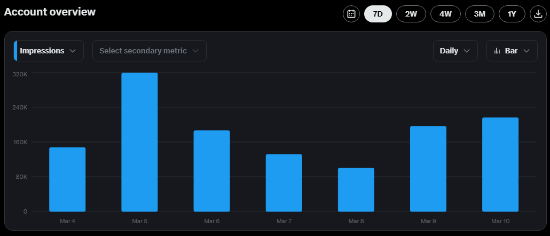Select the 7D time range
This screenshot has width=550, height=236.
(378, 14)
